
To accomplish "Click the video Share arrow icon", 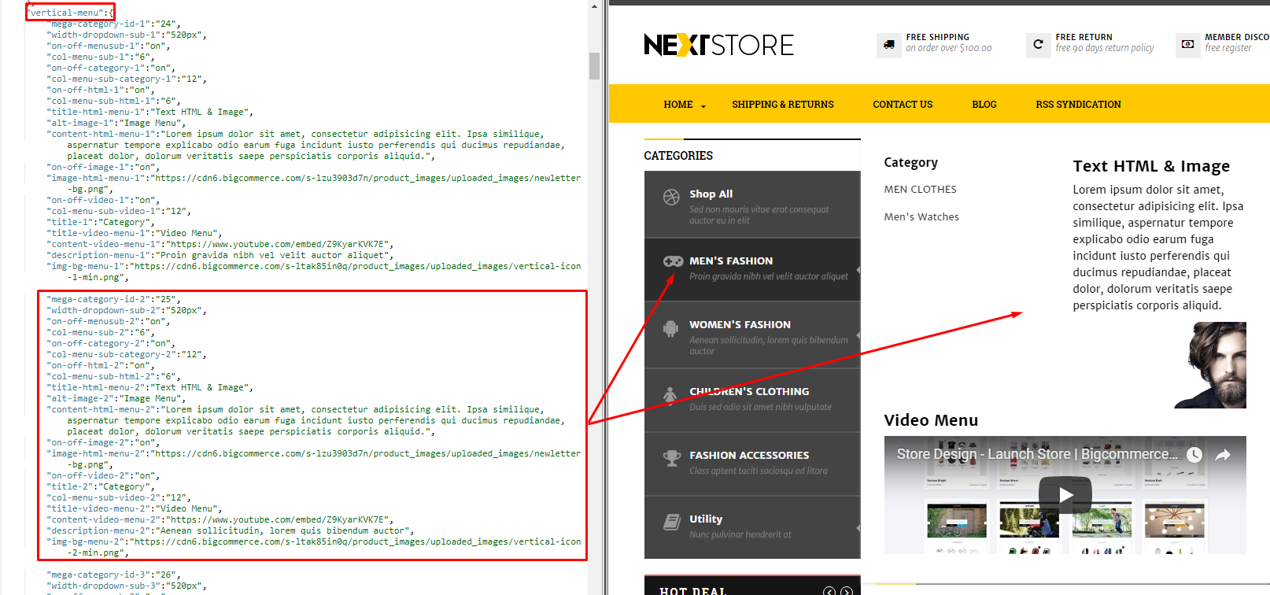I will coord(1223,455).
